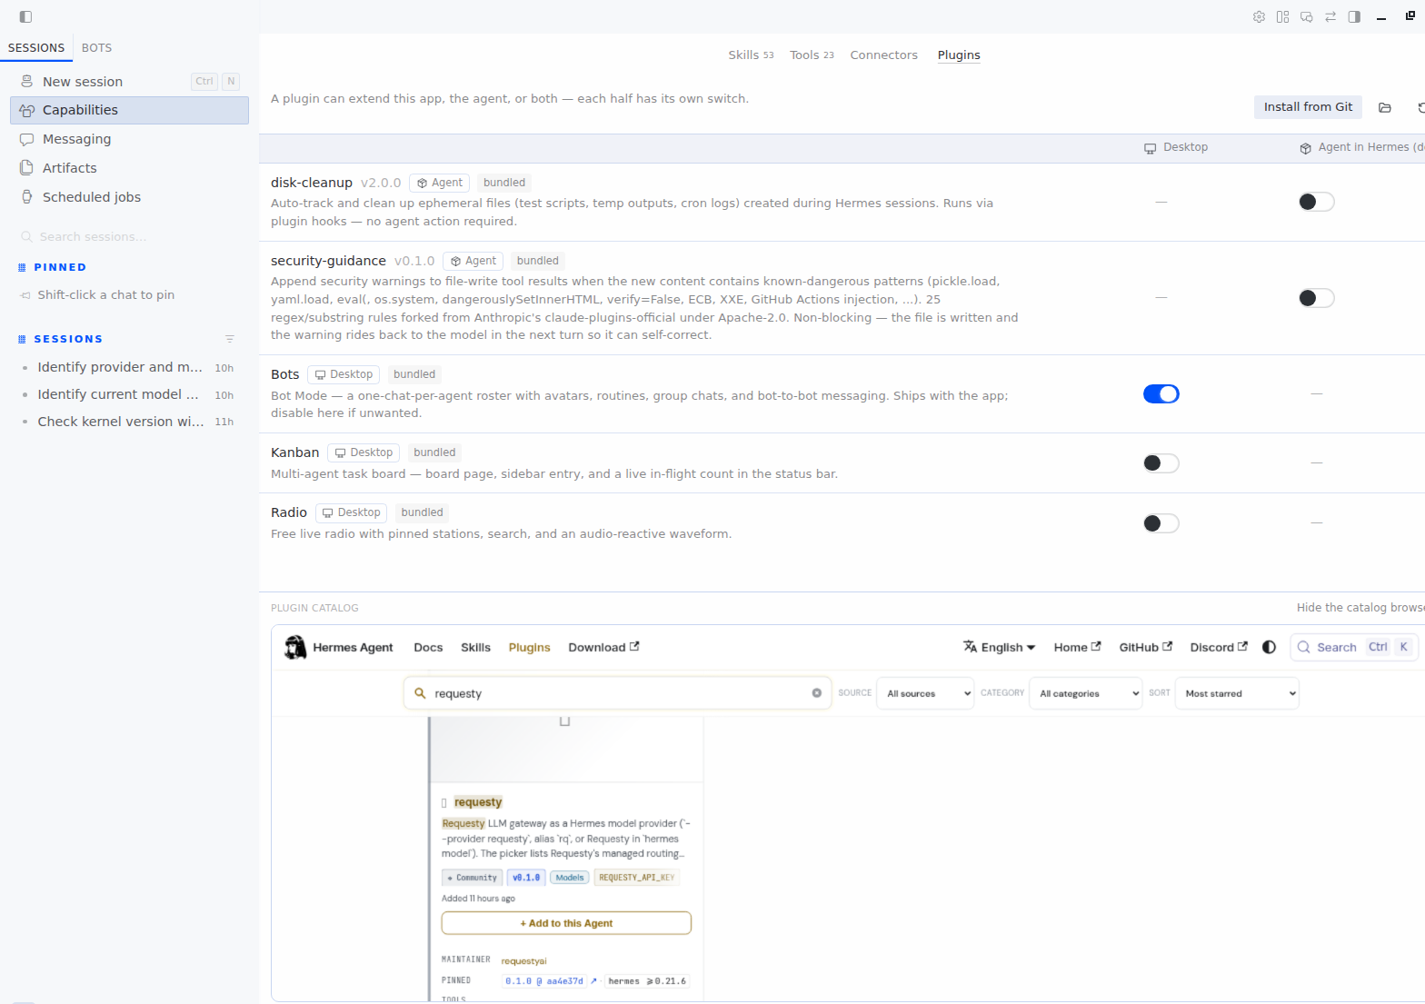Image resolution: width=1425 pixels, height=1004 pixels.
Task: Enable the Radio desktop plugin
Action: (1161, 523)
